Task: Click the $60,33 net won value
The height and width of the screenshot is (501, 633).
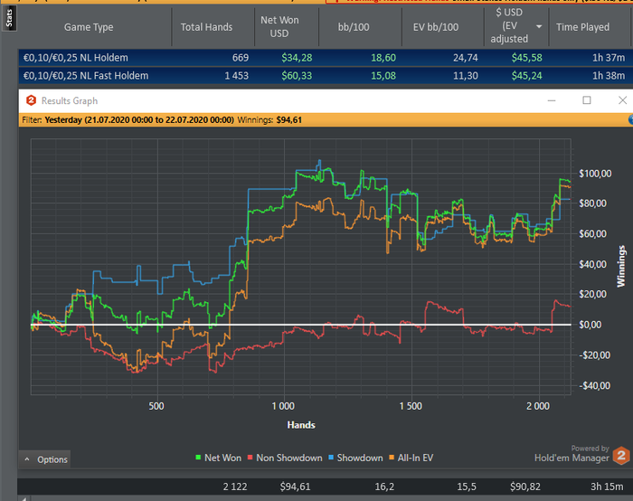Action: point(297,75)
